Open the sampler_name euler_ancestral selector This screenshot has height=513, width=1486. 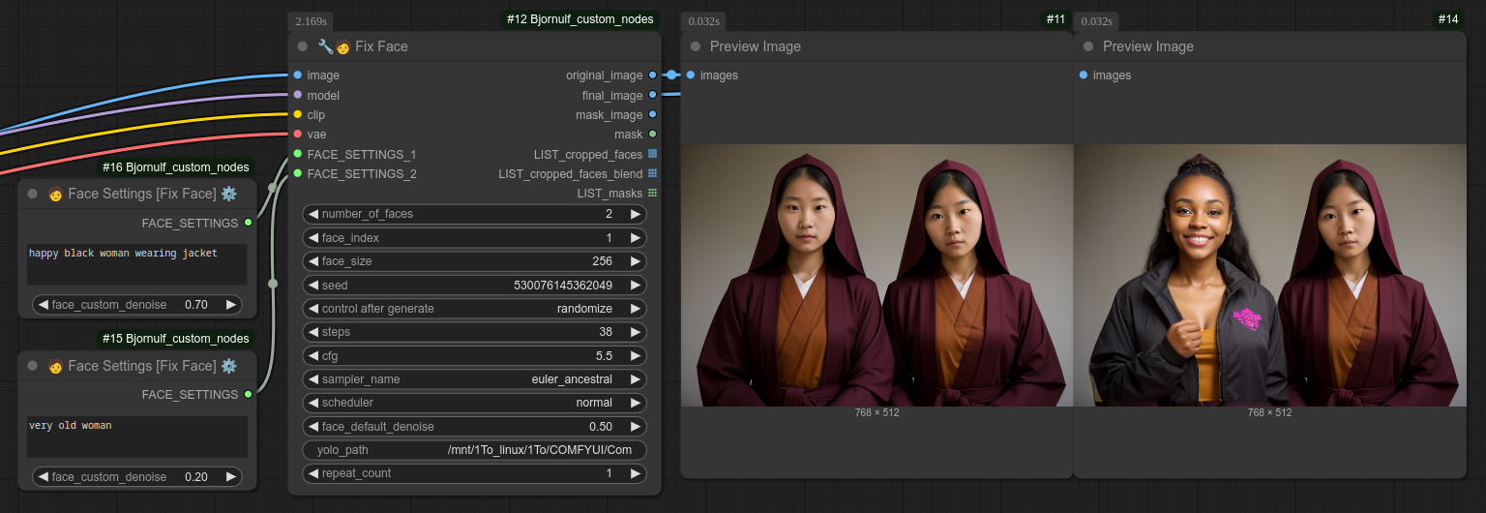[x=474, y=379]
